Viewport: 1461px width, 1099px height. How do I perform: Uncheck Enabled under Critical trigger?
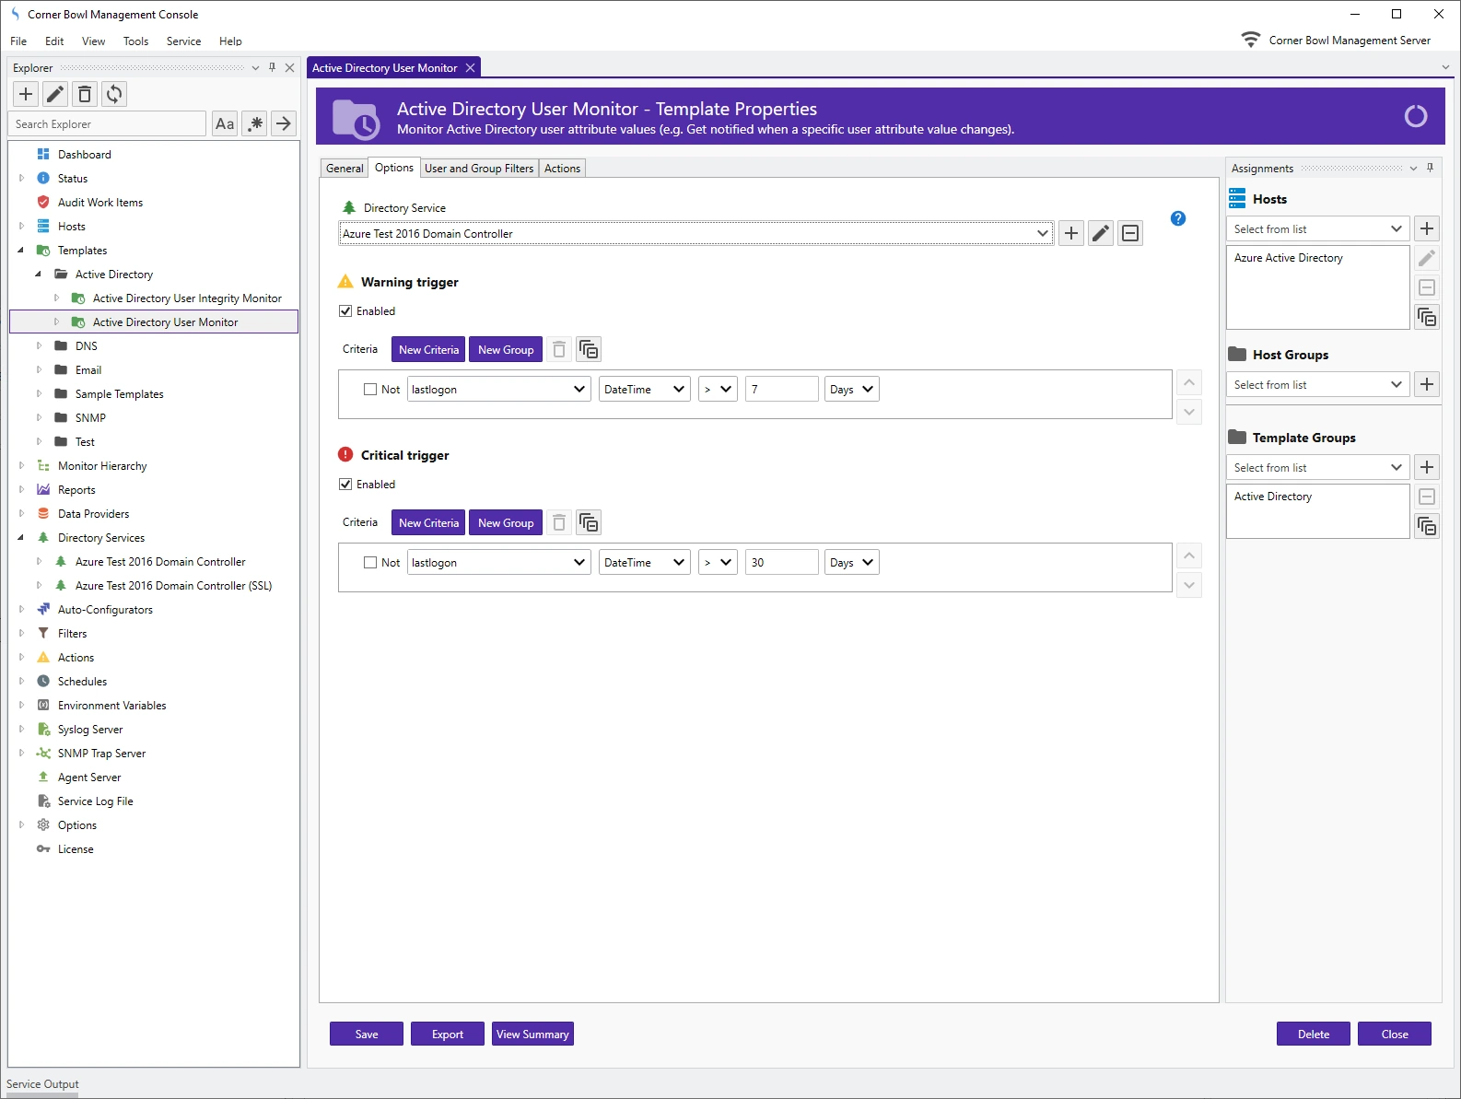(x=346, y=485)
